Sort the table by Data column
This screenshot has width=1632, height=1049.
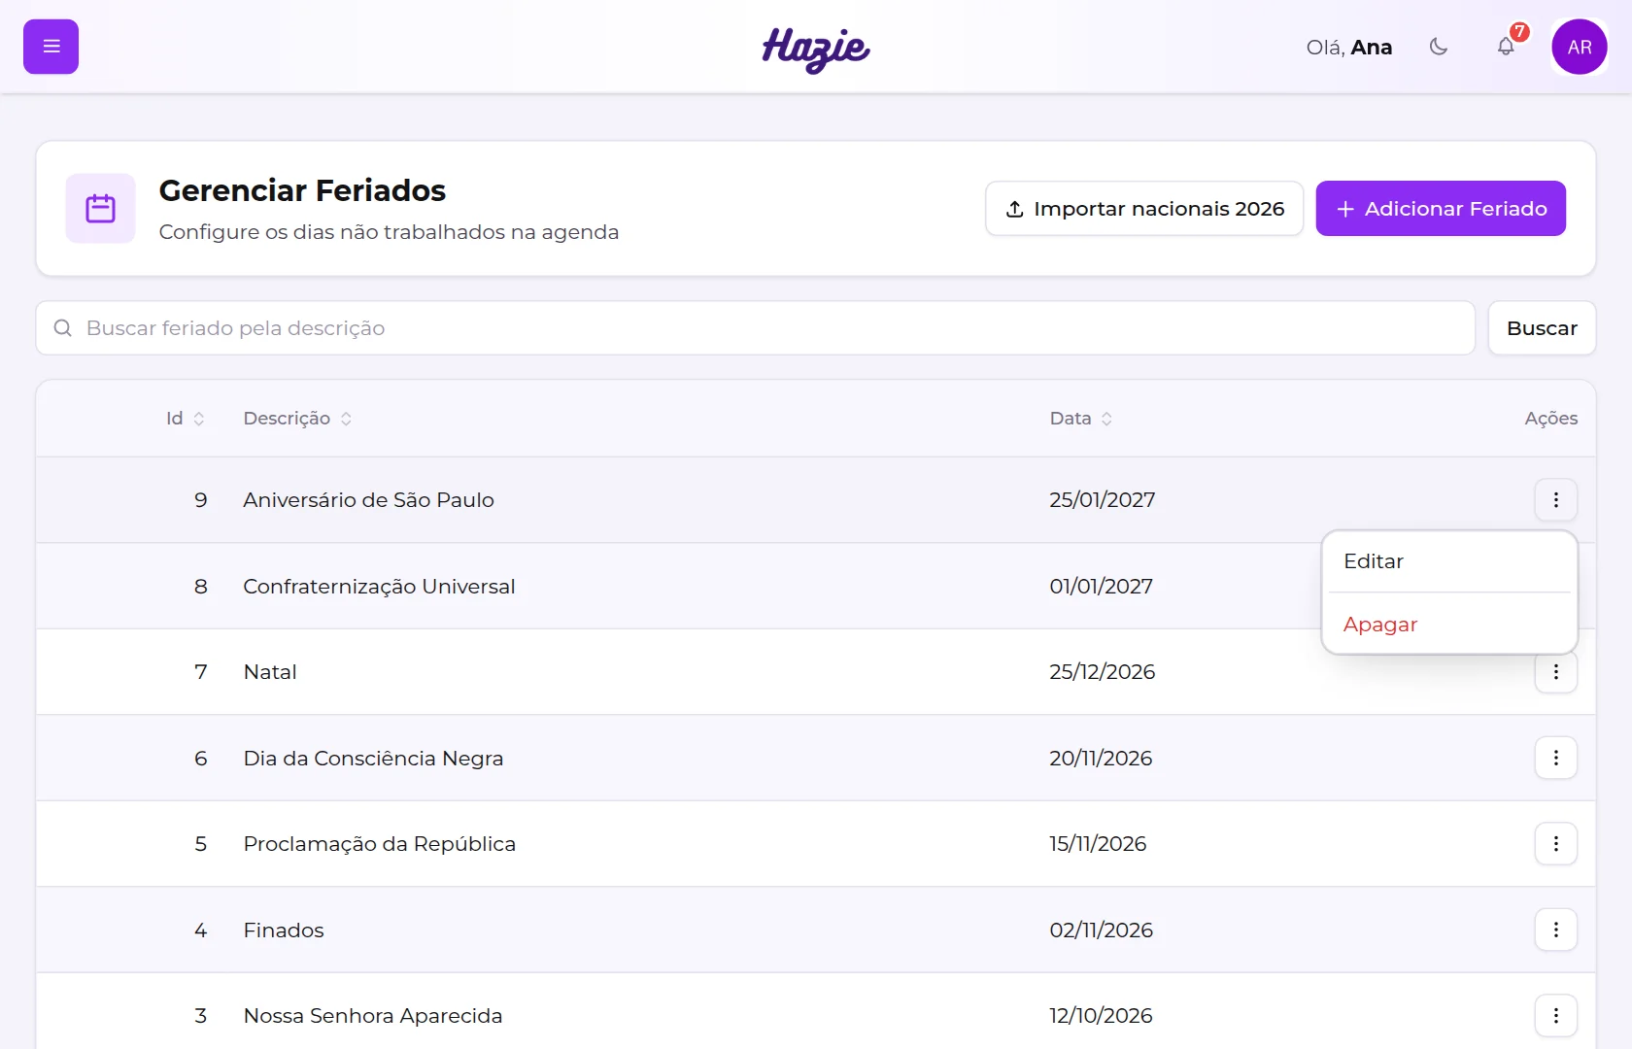1080,419
